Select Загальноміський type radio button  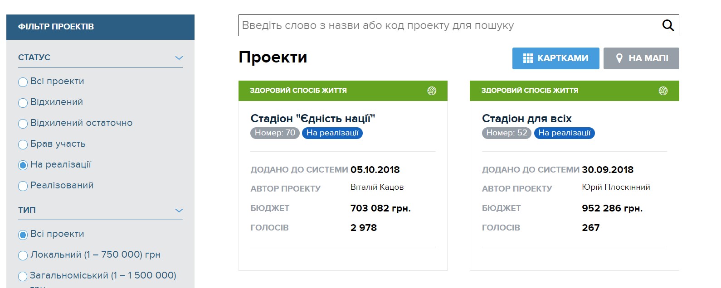[x=23, y=276]
